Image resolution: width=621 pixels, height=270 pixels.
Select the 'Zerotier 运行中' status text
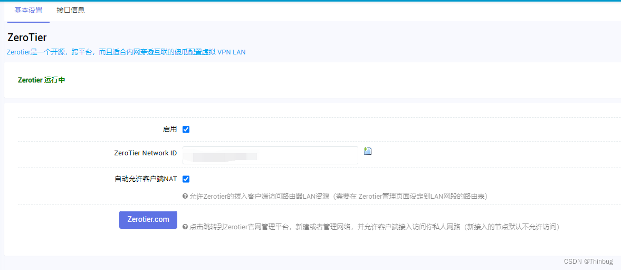[42, 80]
